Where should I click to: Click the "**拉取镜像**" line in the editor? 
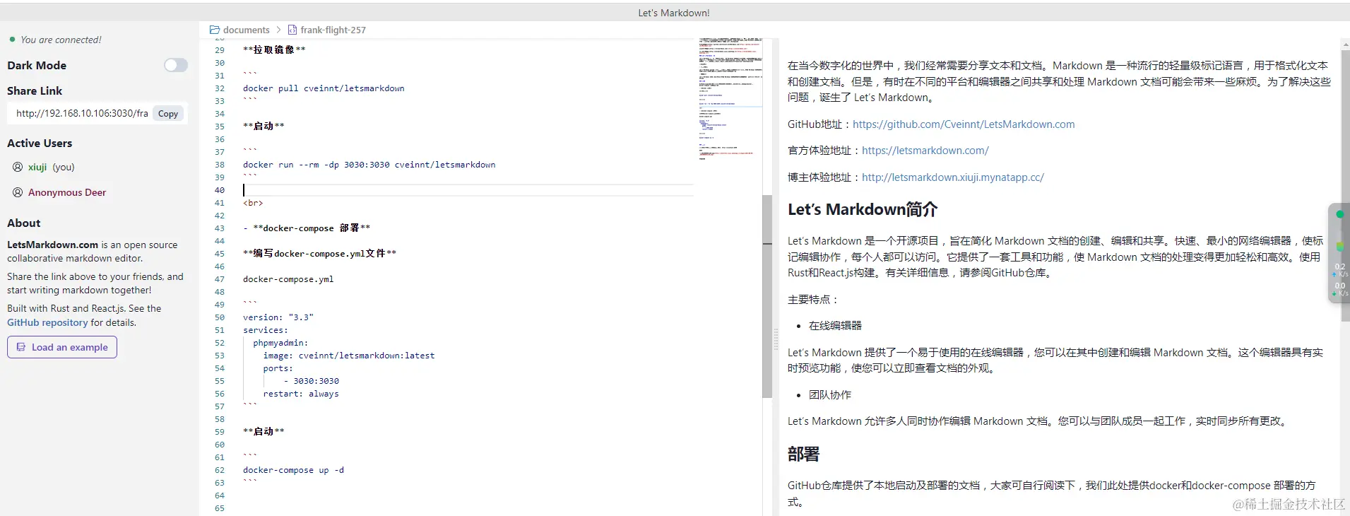pos(274,50)
